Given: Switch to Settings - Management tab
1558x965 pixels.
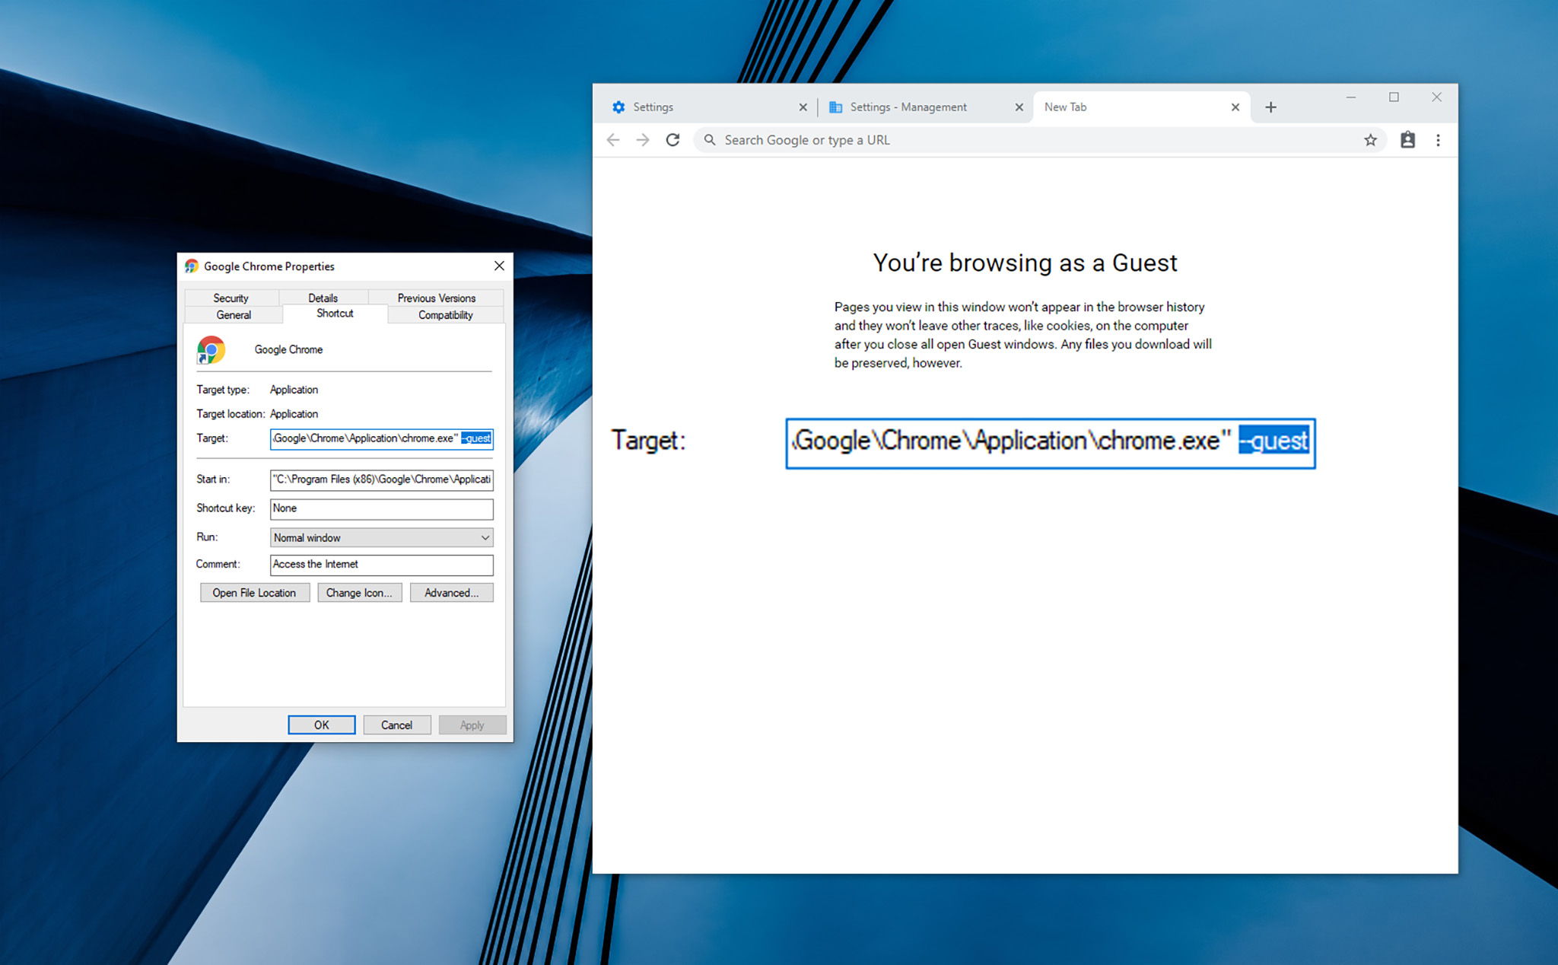Looking at the screenshot, I should (924, 107).
